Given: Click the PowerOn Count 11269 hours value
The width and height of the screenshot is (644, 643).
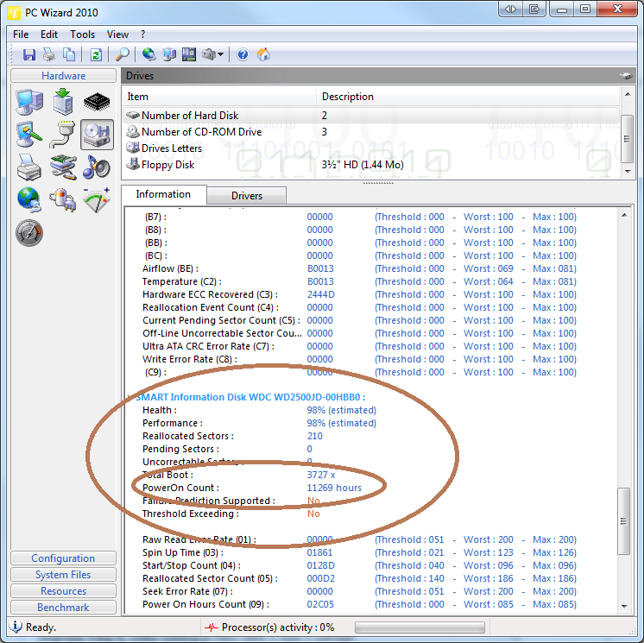Looking at the screenshot, I should [334, 488].
